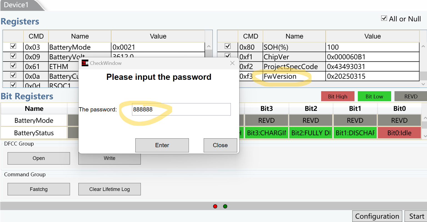The width and height of the screenshot is (427, 222).
Task: Click the Value column header in right table
Action: click(372, 36)
